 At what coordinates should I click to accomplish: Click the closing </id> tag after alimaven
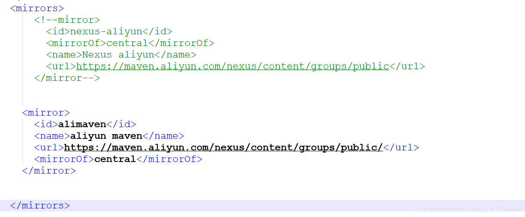coord(121,124)
